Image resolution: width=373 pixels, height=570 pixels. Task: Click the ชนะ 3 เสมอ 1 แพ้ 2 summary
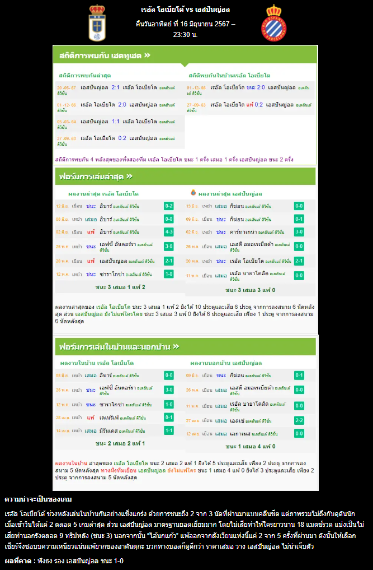(120, 287)
